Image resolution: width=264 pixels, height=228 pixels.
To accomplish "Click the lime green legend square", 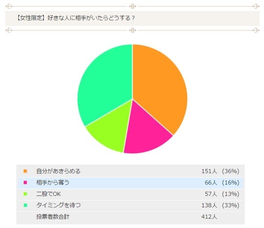I will point(25,194).
